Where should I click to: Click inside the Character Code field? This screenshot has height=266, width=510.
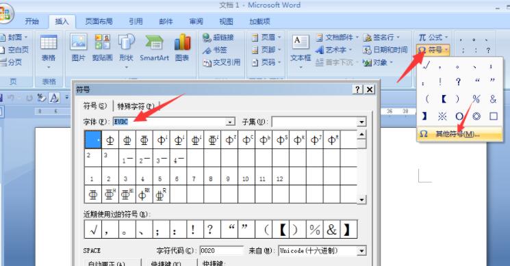click(x=221, y=250)
